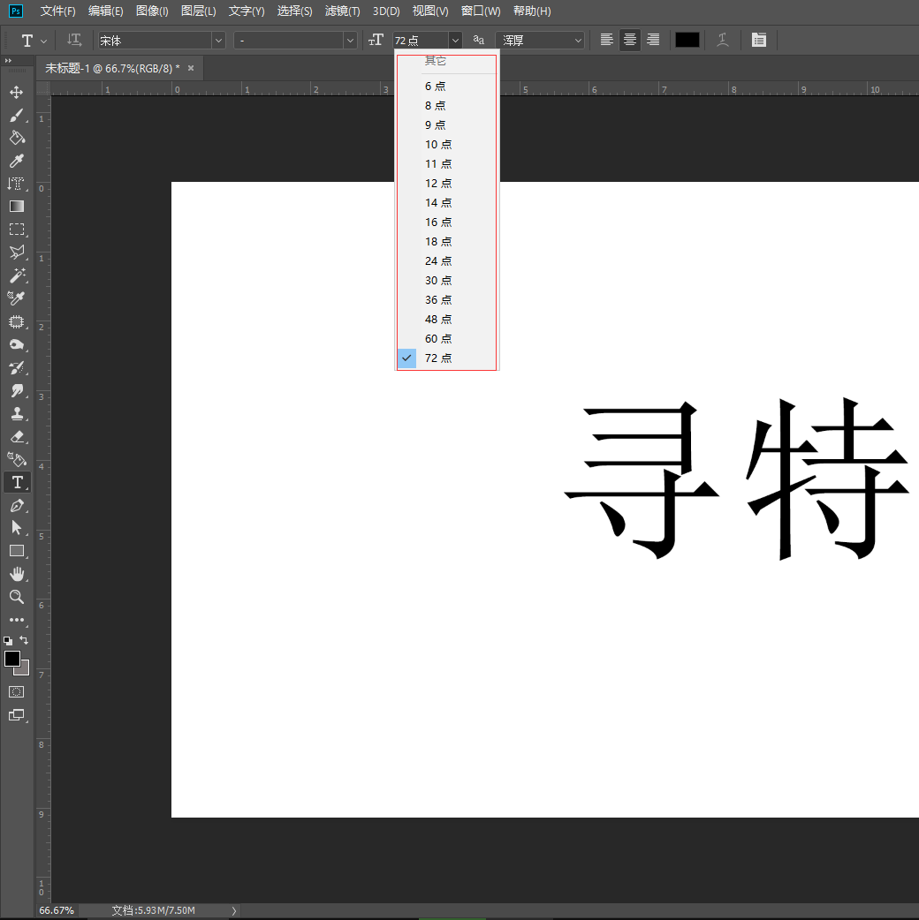This screenshot has height=920, width=919.
Task: Open the 浑厚 anti-aliasing dropdown
Action: (540, 41)
